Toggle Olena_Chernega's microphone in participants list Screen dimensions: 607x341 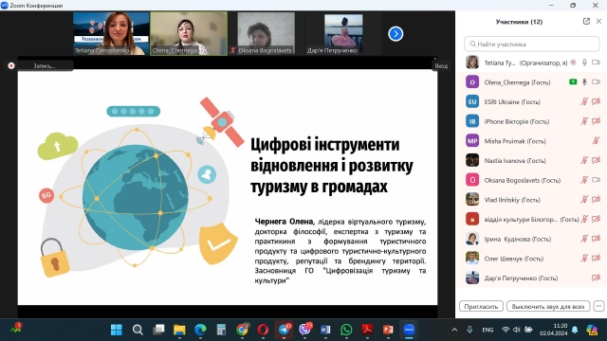pyautogui.click(x=584, y=82)
